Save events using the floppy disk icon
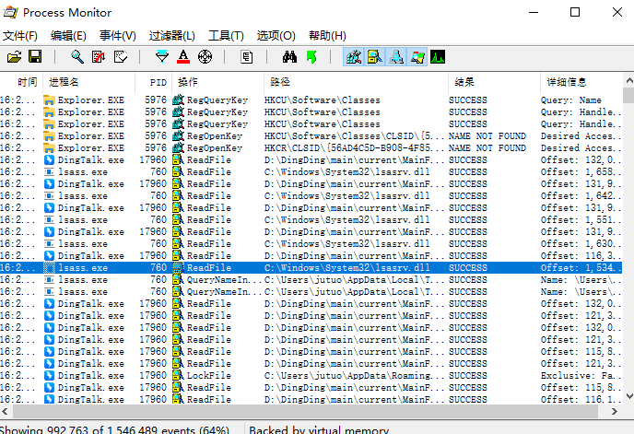Viewport: 634px width, 434px height. pyautogui.click(x=35, y=56)
